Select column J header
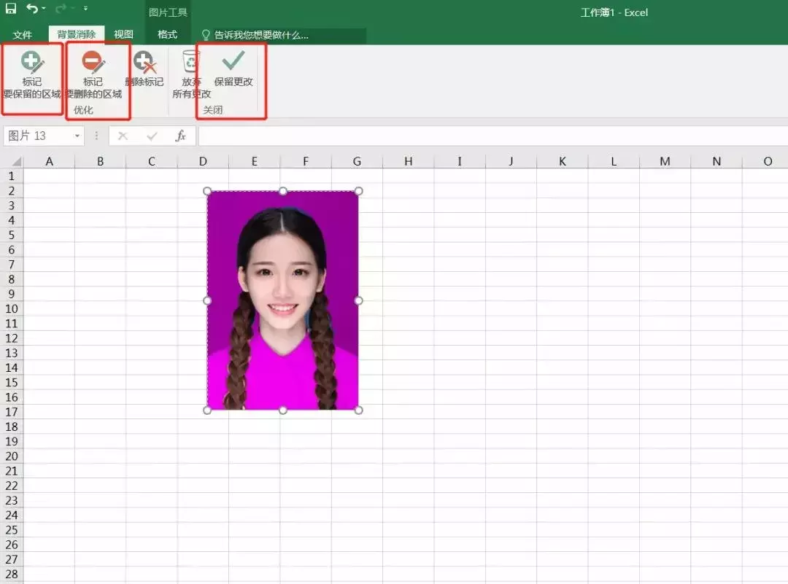This screenshot has width=788, height=584. click(511, 162)
